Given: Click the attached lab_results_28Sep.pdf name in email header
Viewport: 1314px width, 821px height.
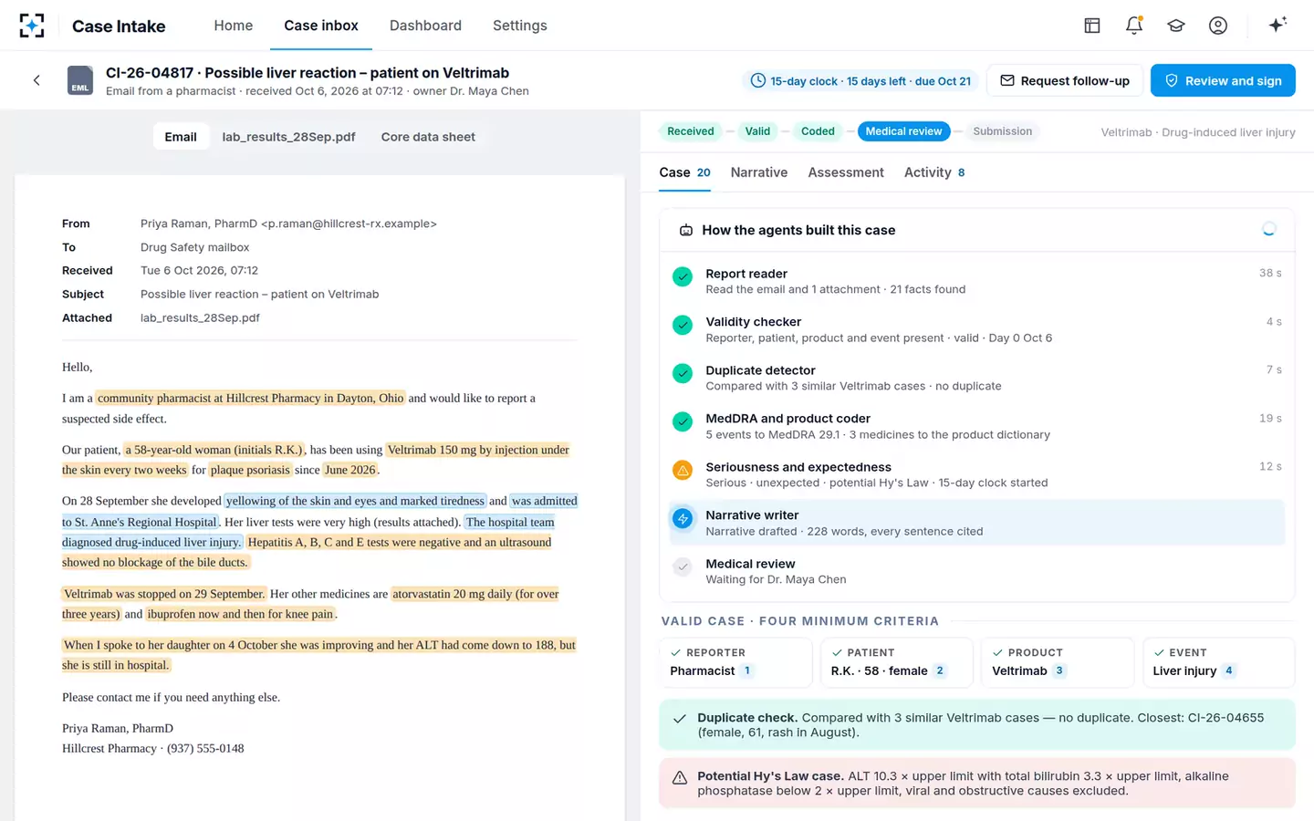Looking at the screenshot, I should click(x=200, y=317).
